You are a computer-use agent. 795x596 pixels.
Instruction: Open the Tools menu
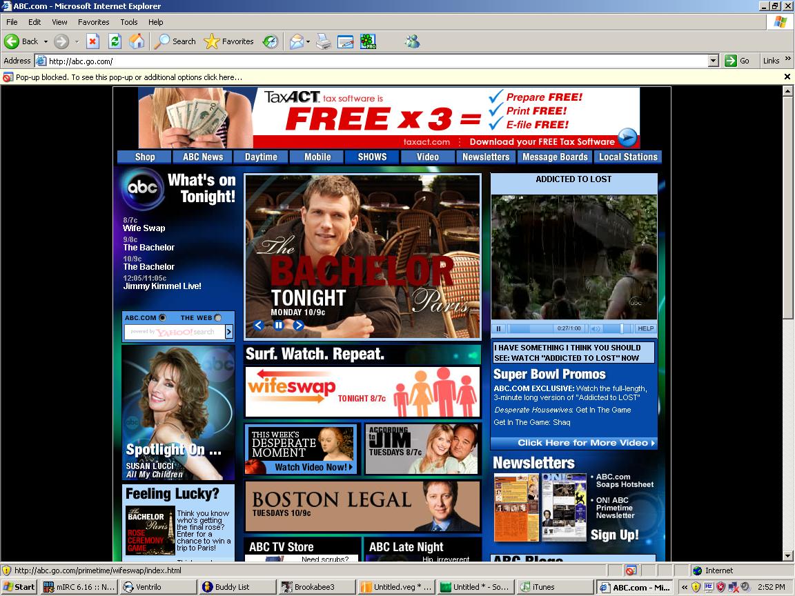(x=128, y=22)
